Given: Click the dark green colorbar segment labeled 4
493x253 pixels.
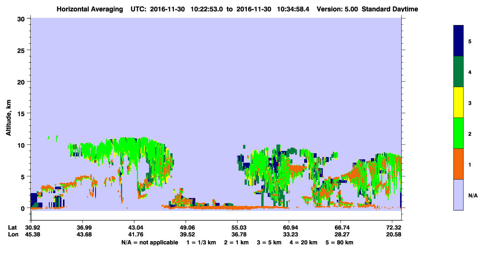Looking at the screenshot, I should [x=458, y=72].
